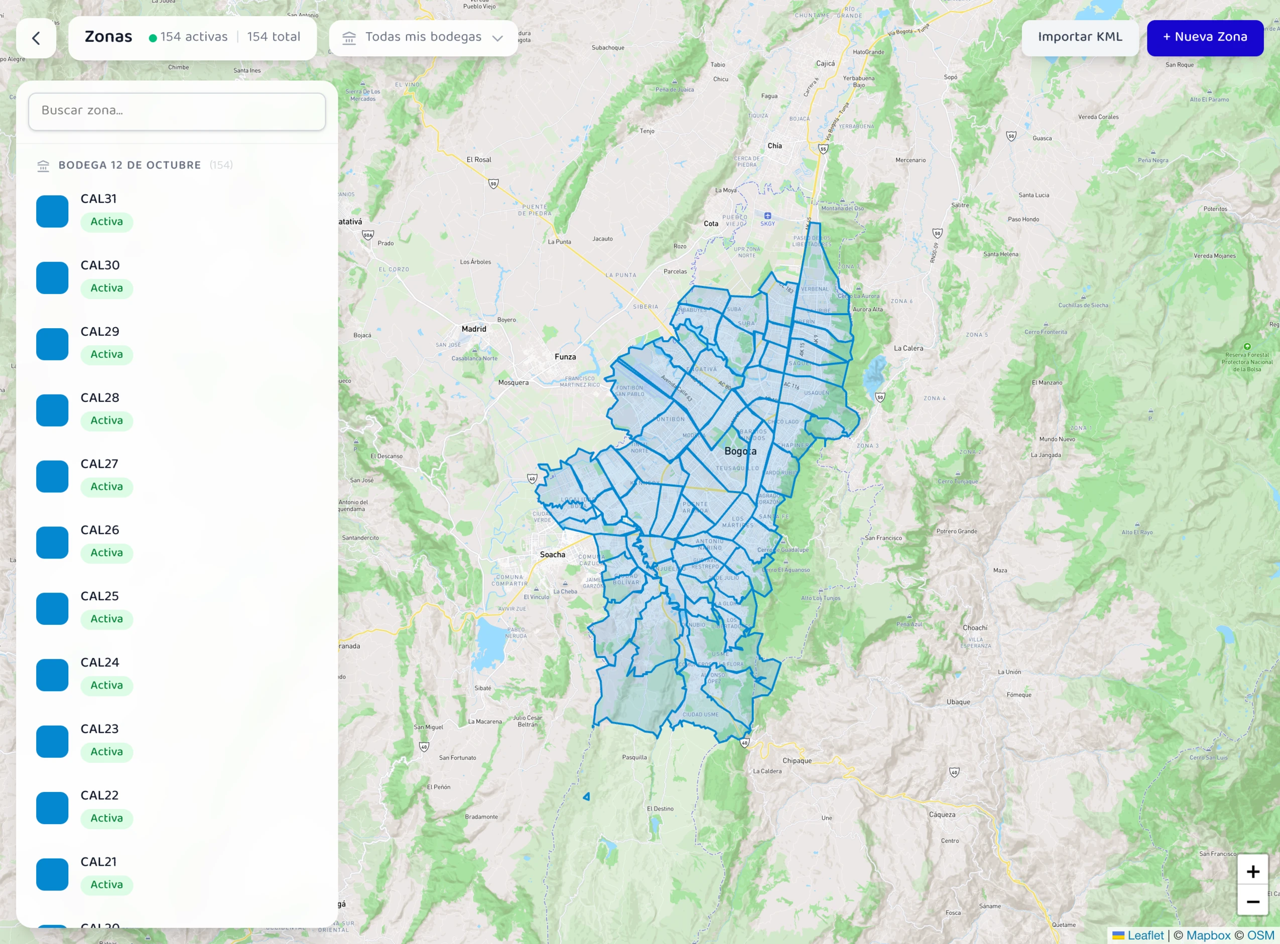Select zone CAL23 row
Viewport: 1280px width, 944px height.
tap(177, 741)
